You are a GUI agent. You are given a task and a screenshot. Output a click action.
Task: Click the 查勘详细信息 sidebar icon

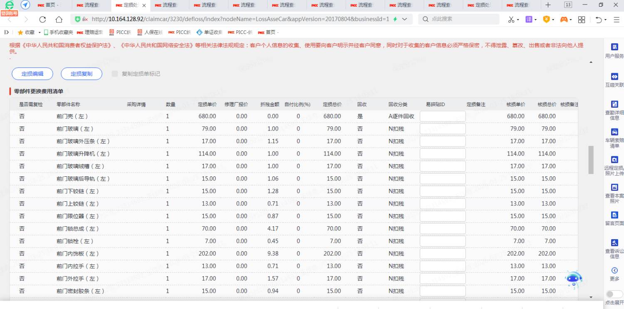(614, 104)
